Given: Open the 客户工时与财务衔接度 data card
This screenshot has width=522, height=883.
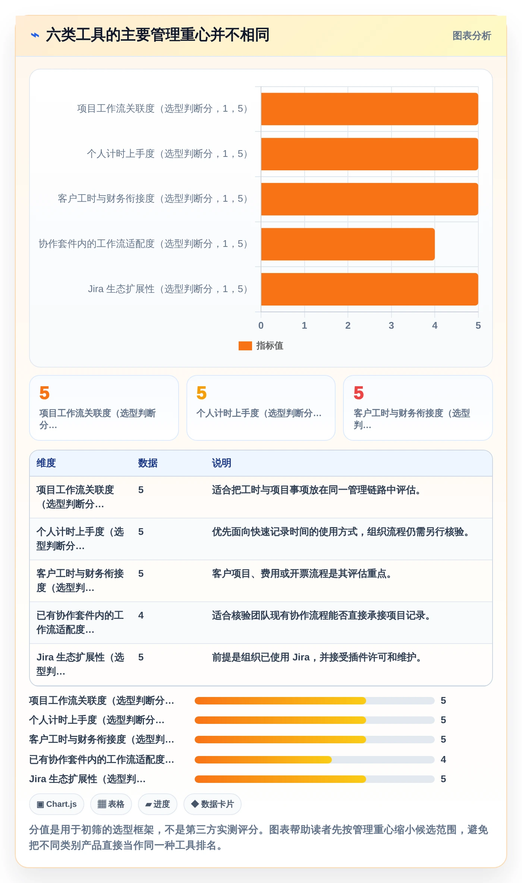Looking at the screenshot, I should pos(418,408).
